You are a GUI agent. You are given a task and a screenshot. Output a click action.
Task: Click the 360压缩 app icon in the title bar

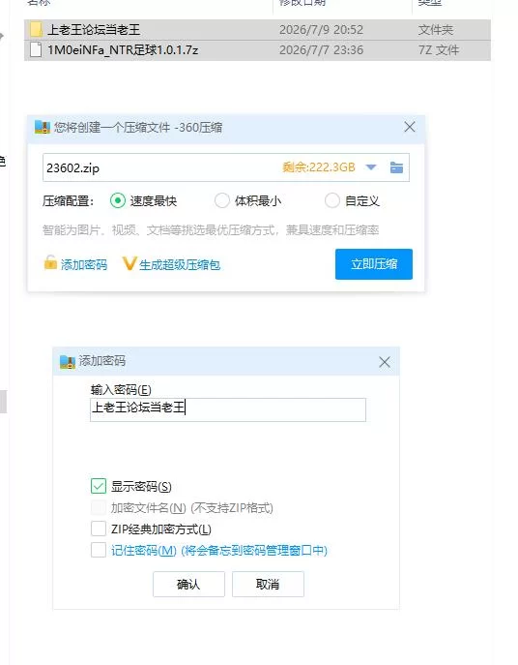tap(43, 127)
